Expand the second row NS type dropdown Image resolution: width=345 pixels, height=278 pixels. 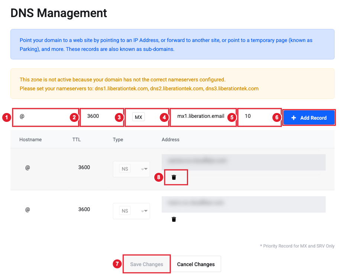pyautogui.click(x=131, y=211)
